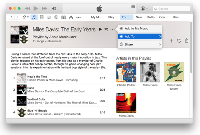The width and height of the screenshot is (200, 135).
Task: Open the Podcasts icon
Action: coord(56,17)
